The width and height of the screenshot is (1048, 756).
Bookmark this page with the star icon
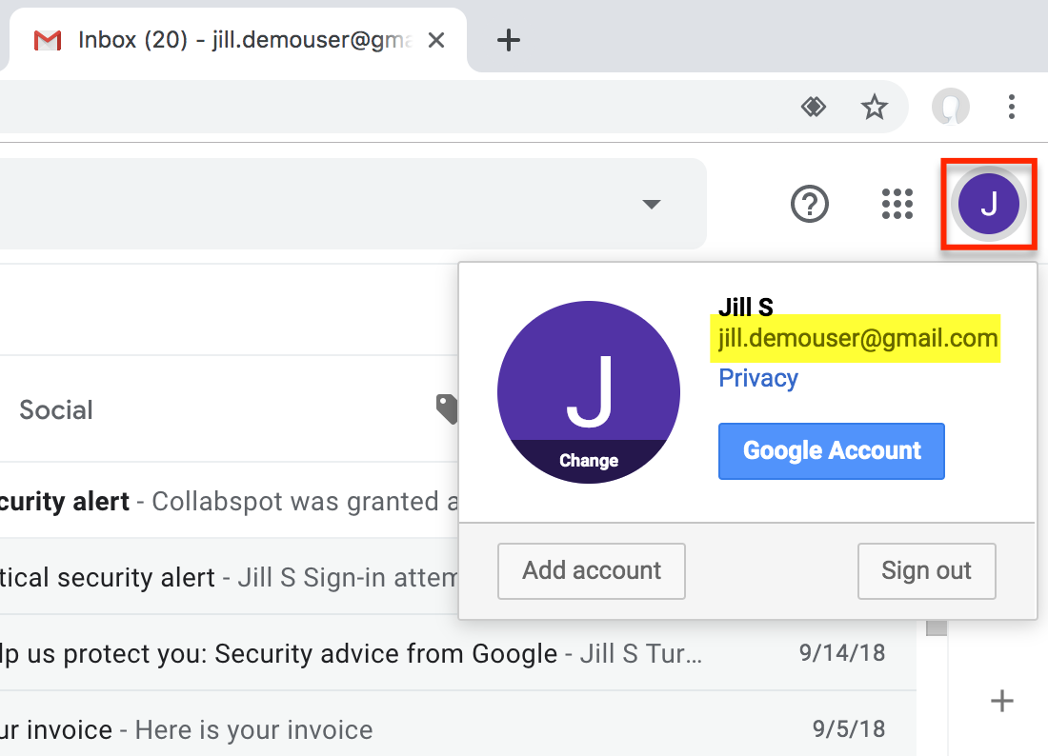[x=874, y=107]
